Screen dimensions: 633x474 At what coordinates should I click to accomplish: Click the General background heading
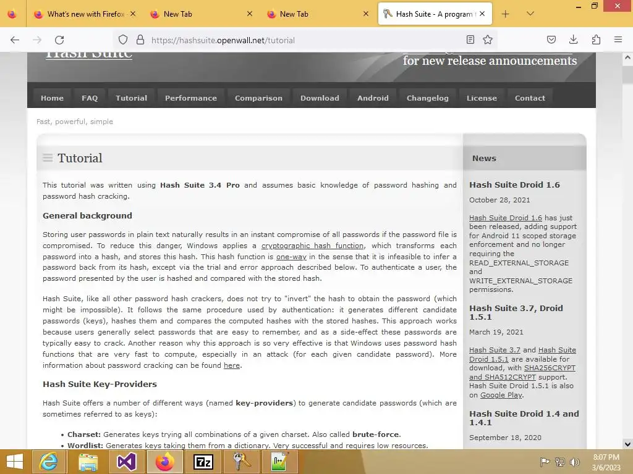(87, 215)
